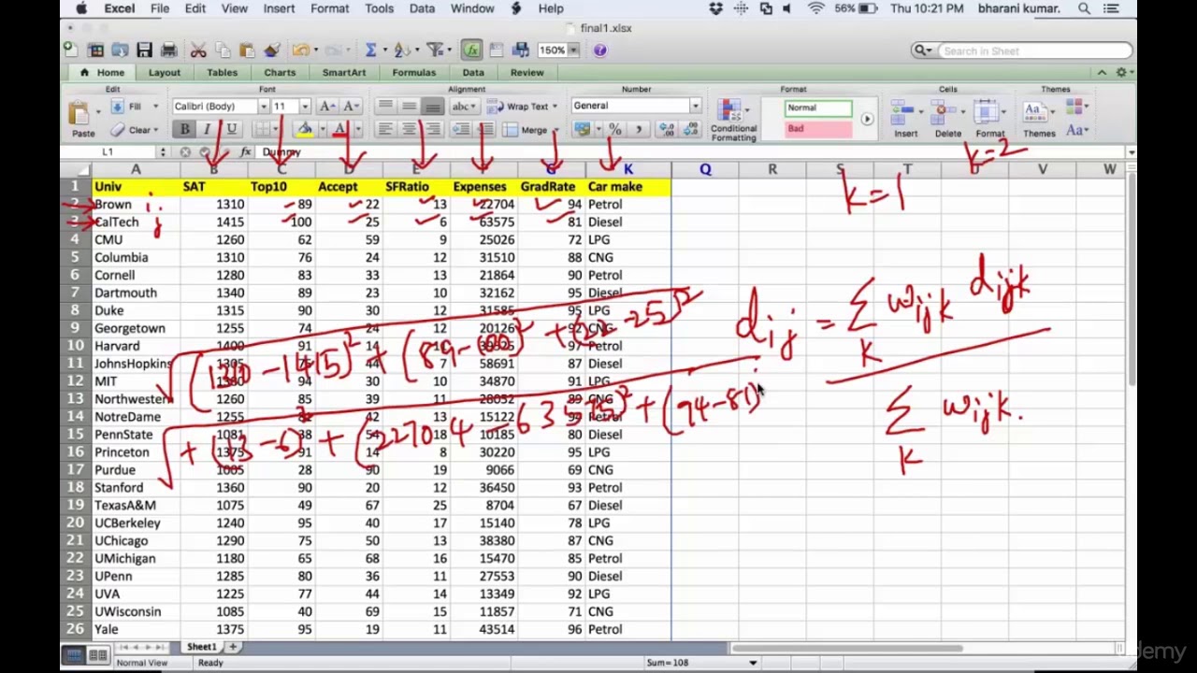The width and height of the screenshot is (1197, 673).
Task: Click the Cut scissors icon
Action: (198, 50)
